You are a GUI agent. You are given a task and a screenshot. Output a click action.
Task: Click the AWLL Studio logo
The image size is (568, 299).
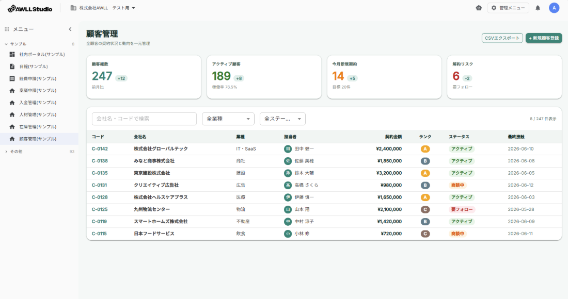point(30,8)
